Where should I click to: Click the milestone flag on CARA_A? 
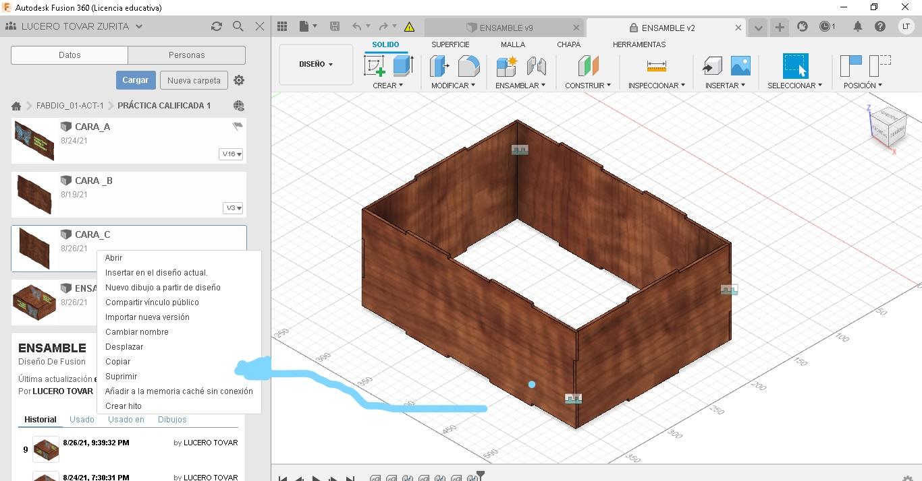pos(238,126)
